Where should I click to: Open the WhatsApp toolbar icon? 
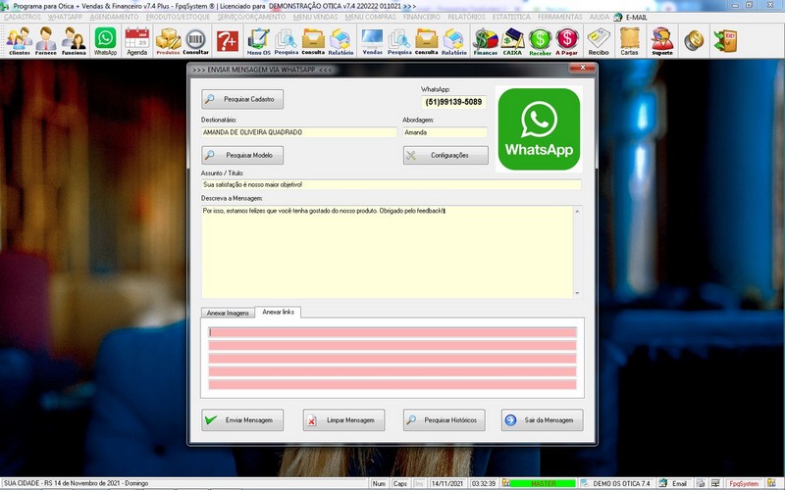click(x=105, y=41)
